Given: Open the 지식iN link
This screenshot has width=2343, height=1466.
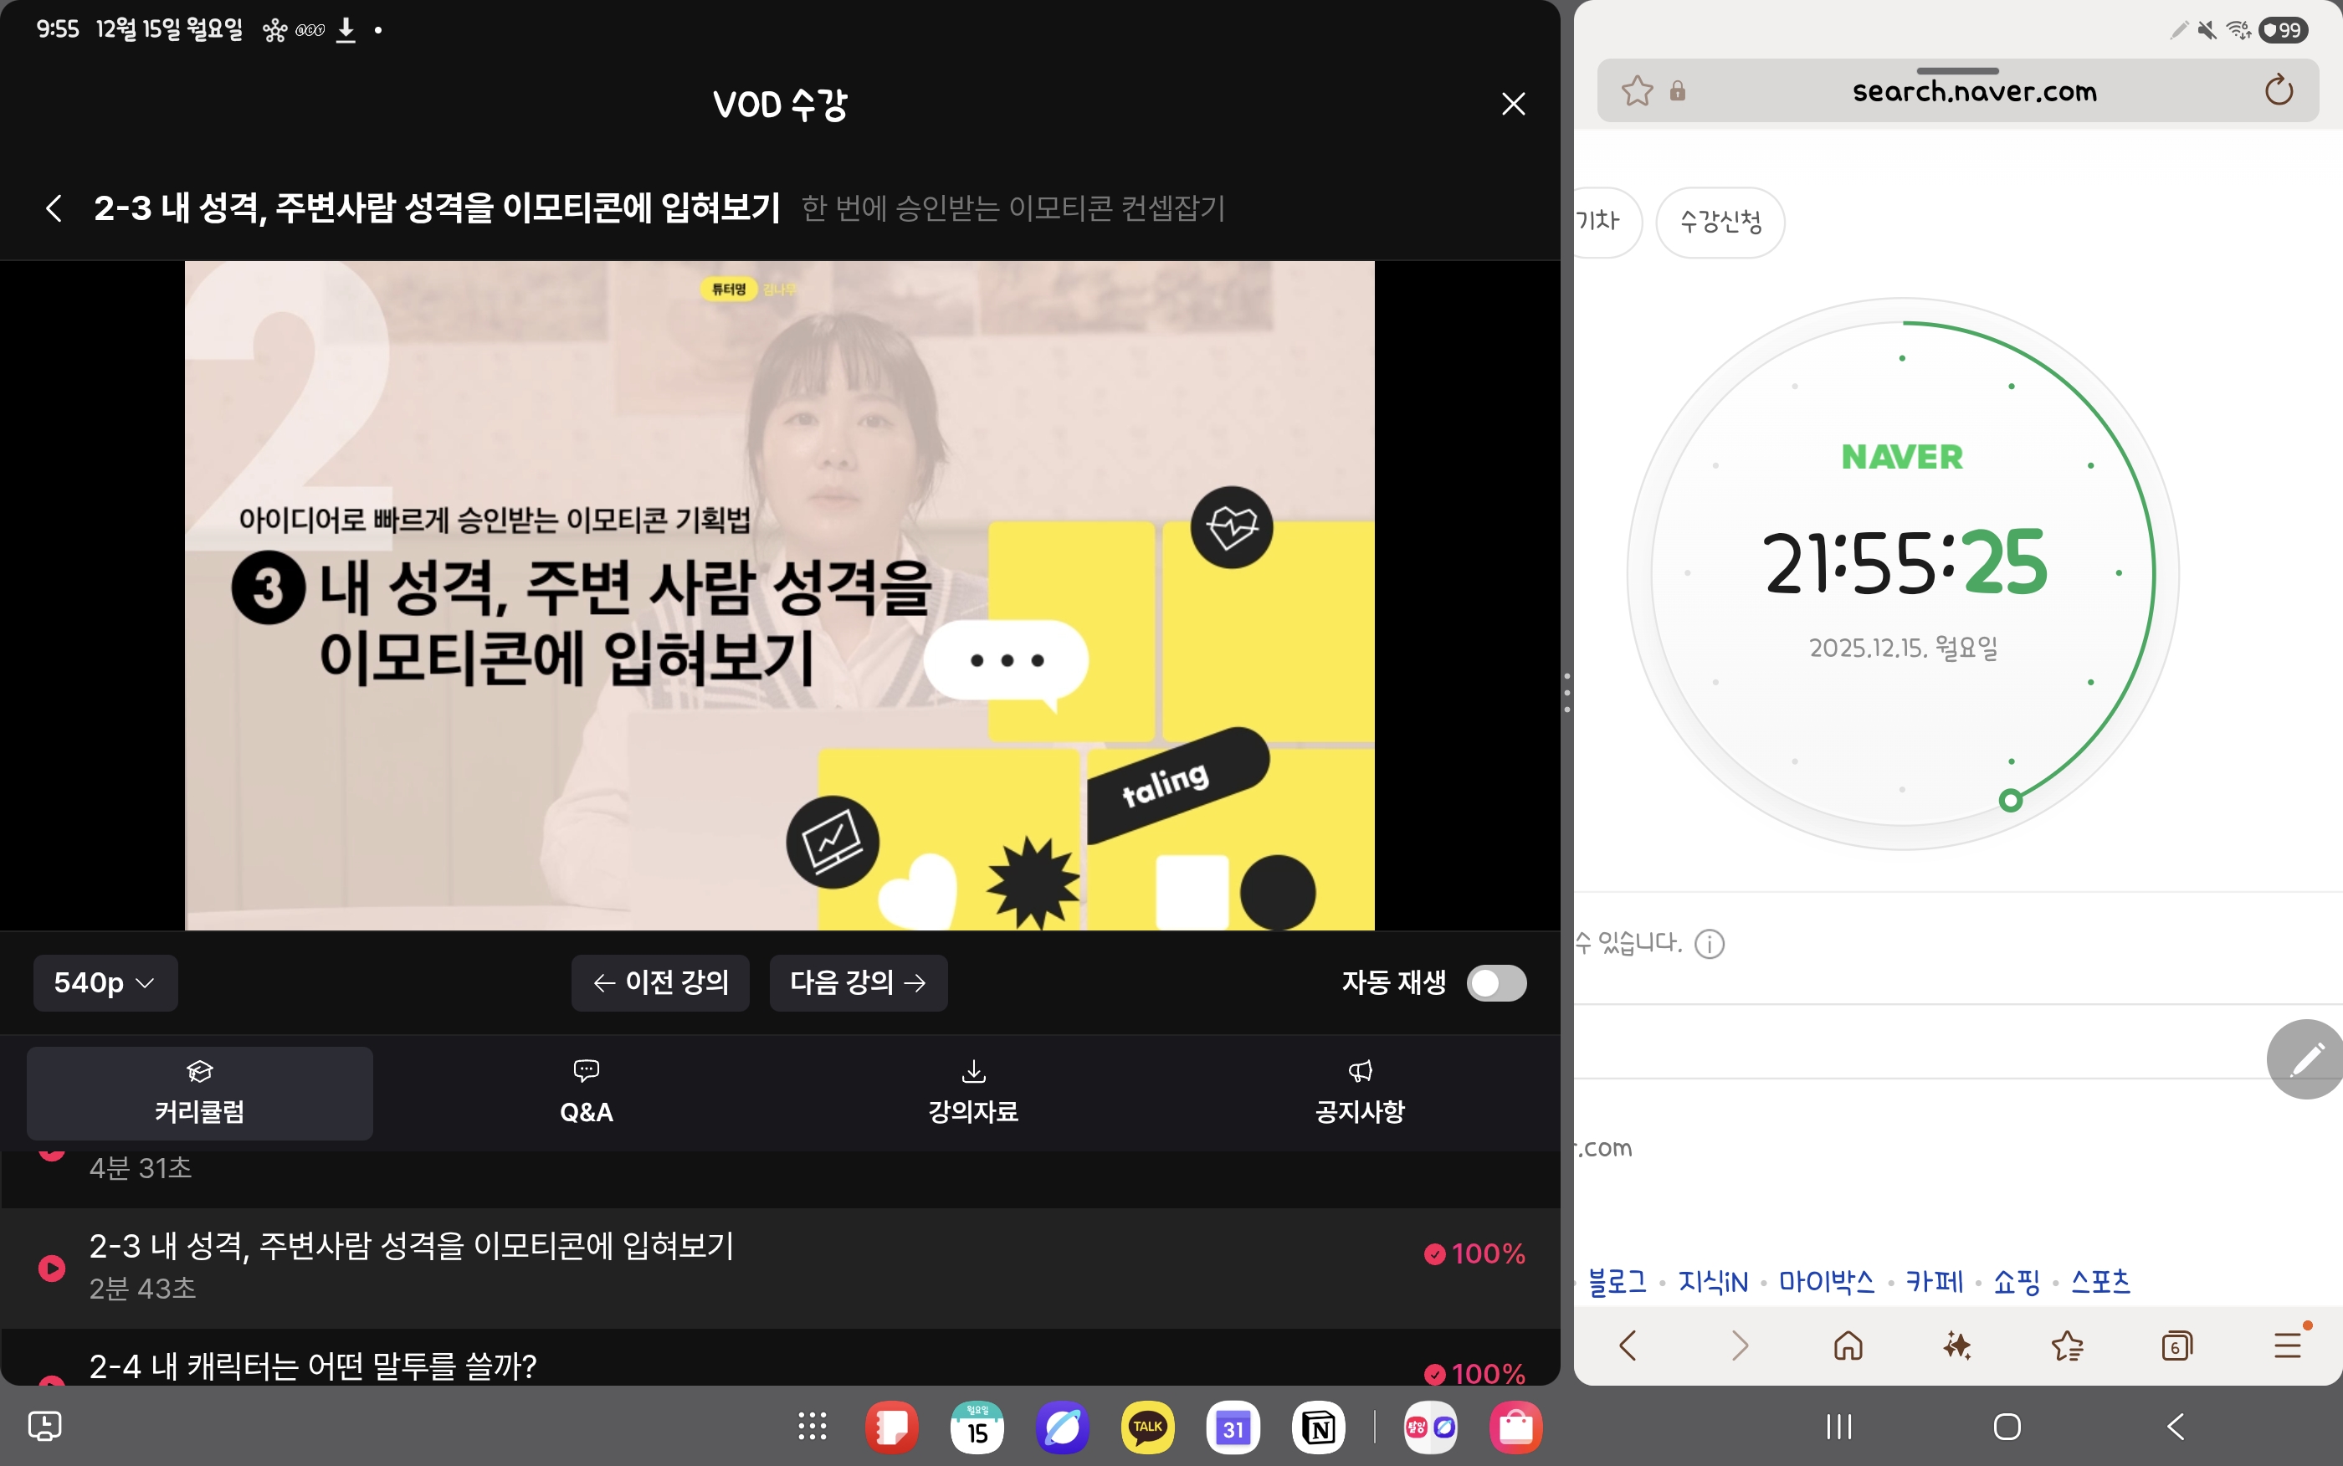Looking at the screenshot, I should [x=1712, y=1282].
